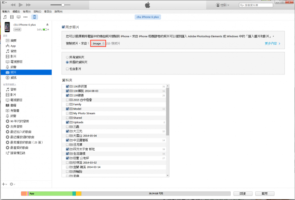295x200 pixels.
Task: Click the 套用 apply button
Action: (265, 193)
